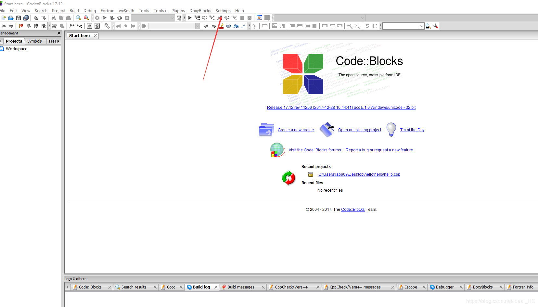Click the Break debugger pause icon
538x307 pixels.
(242, 18)
